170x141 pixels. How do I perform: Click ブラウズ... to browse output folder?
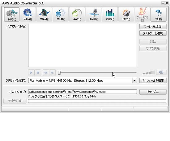pos(153,92)
